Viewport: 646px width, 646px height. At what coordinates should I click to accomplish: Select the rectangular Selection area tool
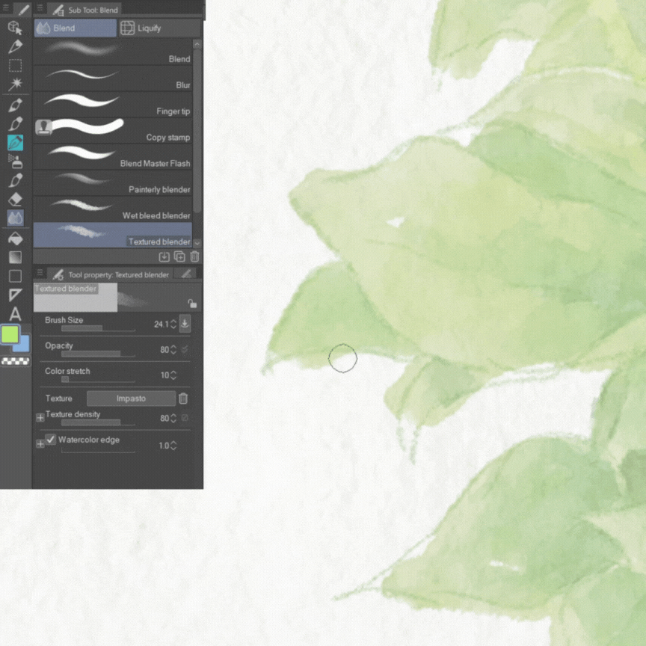[x=15, y=66]
